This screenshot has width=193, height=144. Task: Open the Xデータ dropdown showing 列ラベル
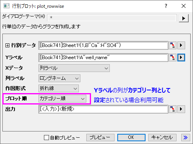click(74, 68)
